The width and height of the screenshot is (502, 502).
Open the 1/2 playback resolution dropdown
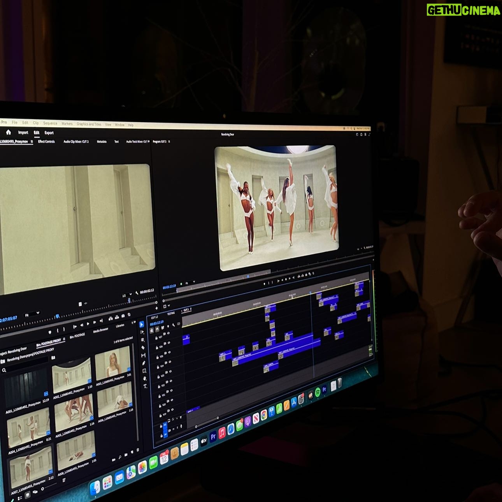pos(126,295)
